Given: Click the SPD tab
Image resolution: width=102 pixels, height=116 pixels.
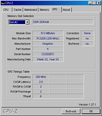Looking at the screenshot, I should 56,9.
